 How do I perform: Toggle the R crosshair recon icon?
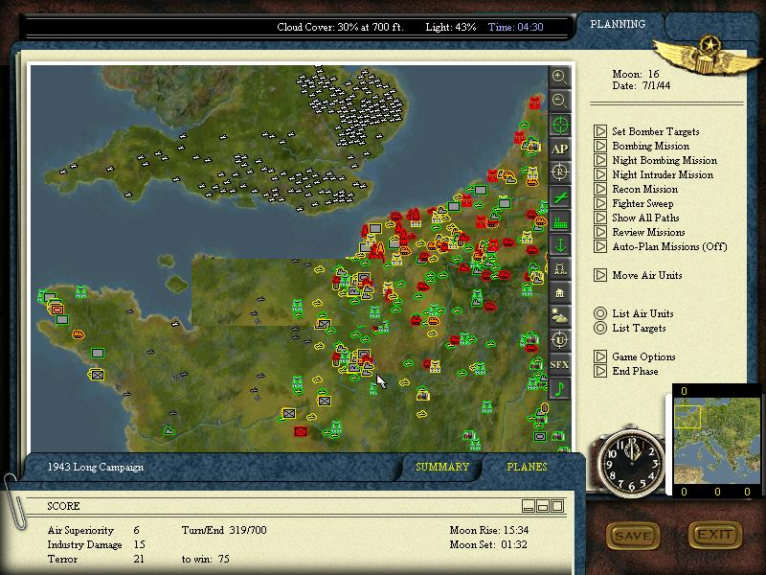[x=559, y=172]
